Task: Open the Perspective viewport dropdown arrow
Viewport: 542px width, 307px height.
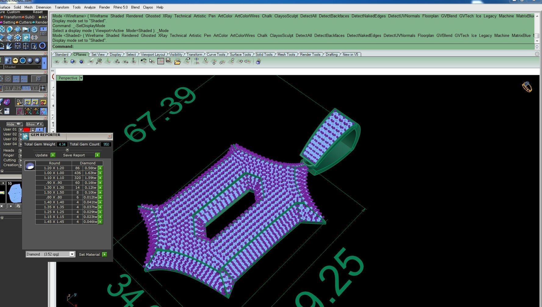Action: [81, 78]
